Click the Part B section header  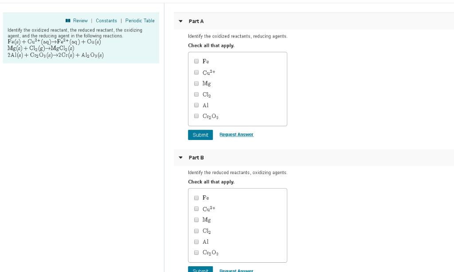point(196,157)
